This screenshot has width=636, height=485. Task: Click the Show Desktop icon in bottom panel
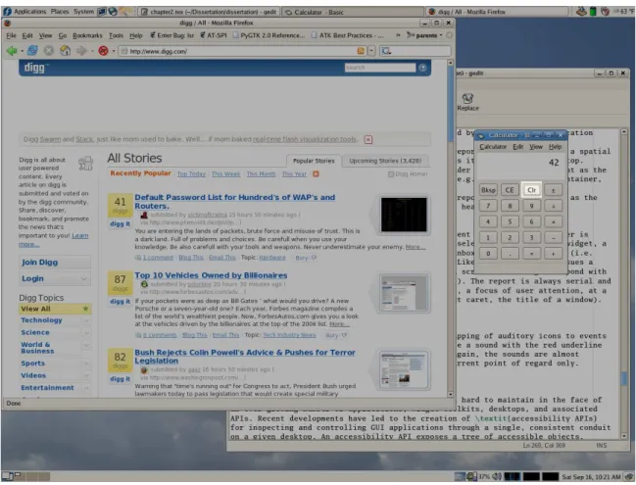tap(7, 476)
